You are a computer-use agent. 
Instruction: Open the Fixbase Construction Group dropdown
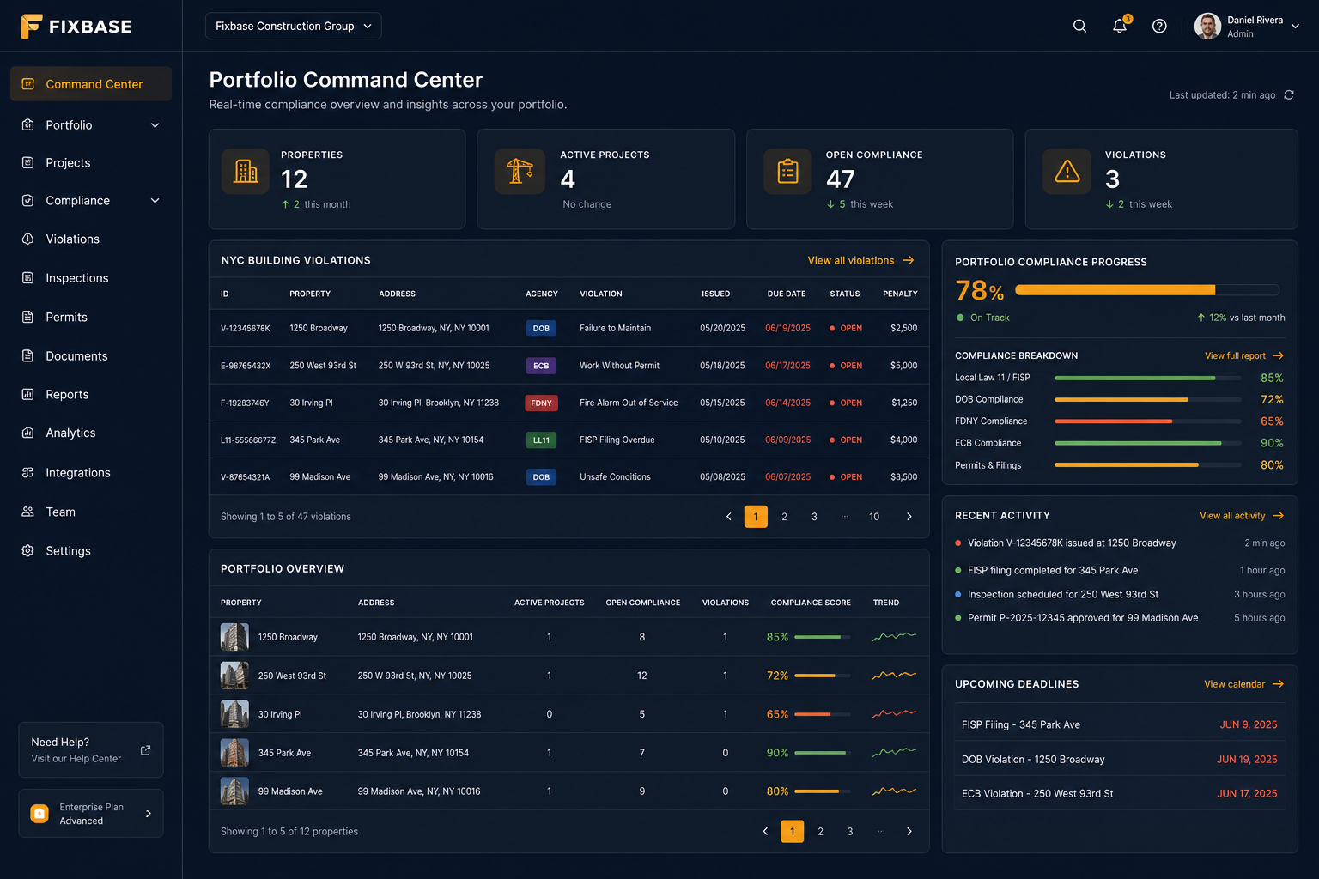(x=294, y=26)
